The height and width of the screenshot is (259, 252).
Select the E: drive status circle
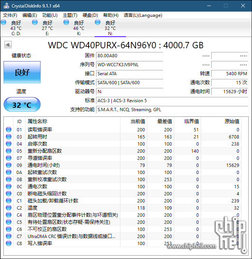point(35,22)
